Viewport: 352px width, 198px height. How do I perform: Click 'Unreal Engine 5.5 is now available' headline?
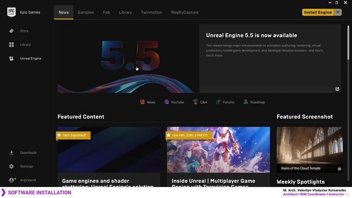tap(251, 35)
